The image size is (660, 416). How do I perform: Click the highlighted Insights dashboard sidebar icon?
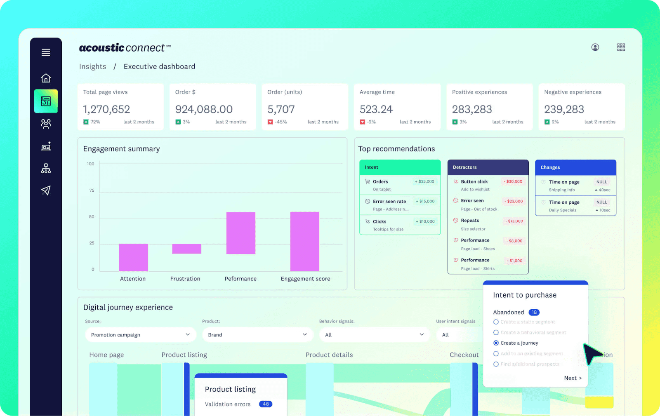pos(46,101)
